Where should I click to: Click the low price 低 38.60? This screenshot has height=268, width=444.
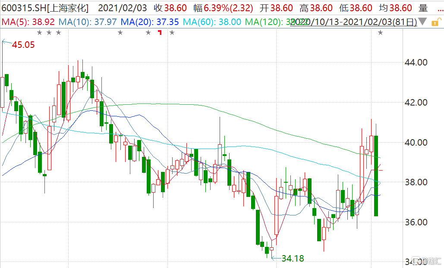tap(356, 8)
